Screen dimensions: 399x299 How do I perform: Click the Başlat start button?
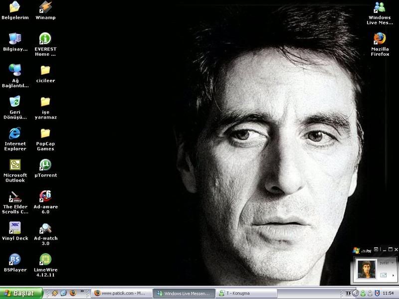click(21, 294)
